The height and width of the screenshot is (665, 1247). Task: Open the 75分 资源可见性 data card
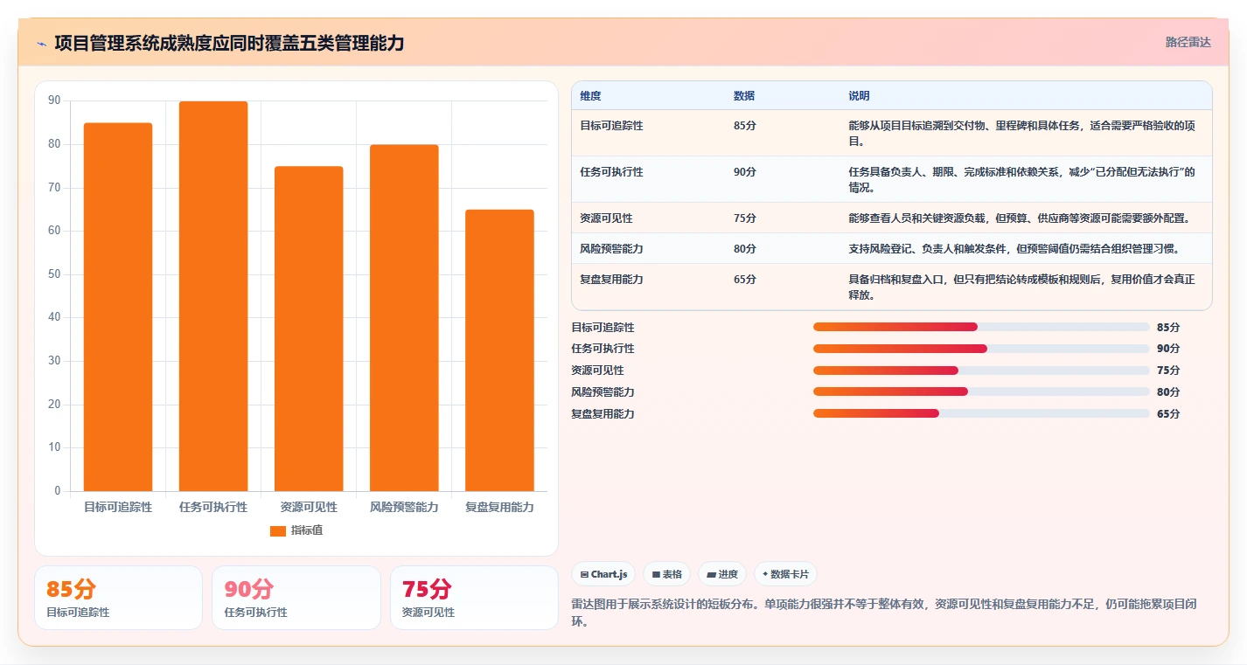tap(474, 598)
